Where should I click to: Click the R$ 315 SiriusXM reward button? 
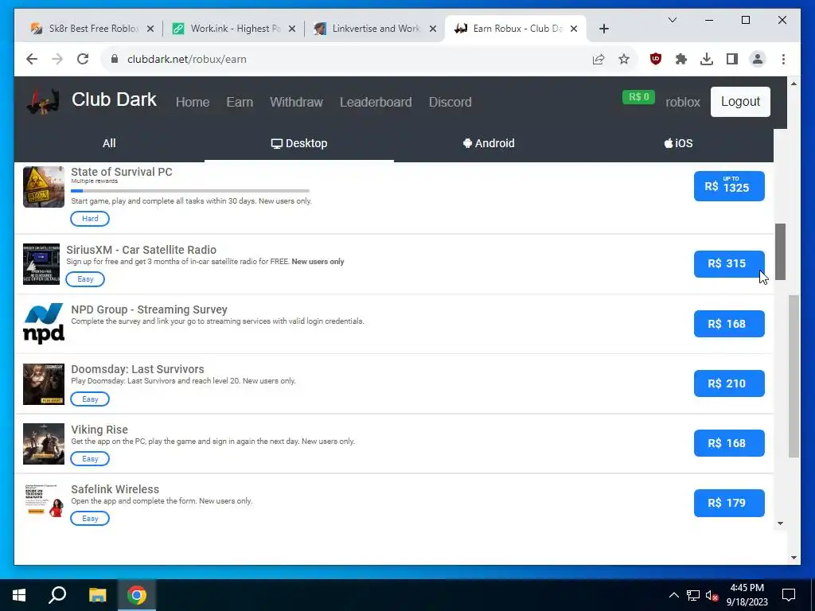729,264
